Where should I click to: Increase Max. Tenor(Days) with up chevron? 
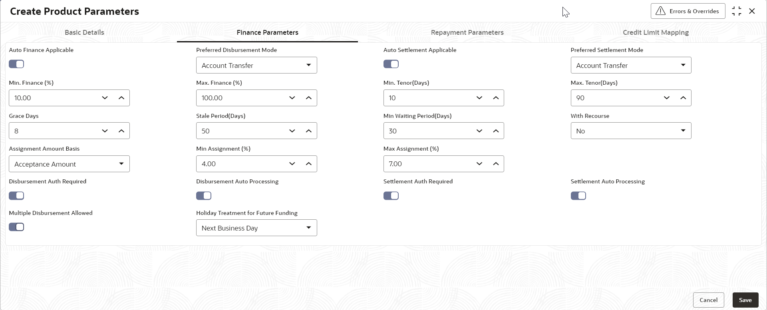(683, 98)
